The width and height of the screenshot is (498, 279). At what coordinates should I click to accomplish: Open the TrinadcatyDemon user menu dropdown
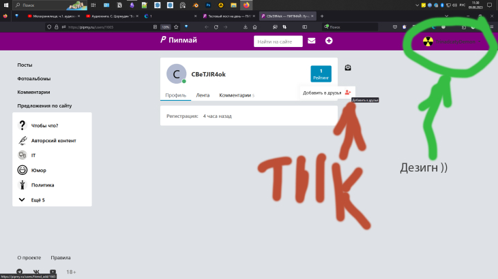[x=458, y=42]
